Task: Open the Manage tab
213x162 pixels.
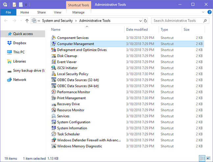Action: (78, 12)
